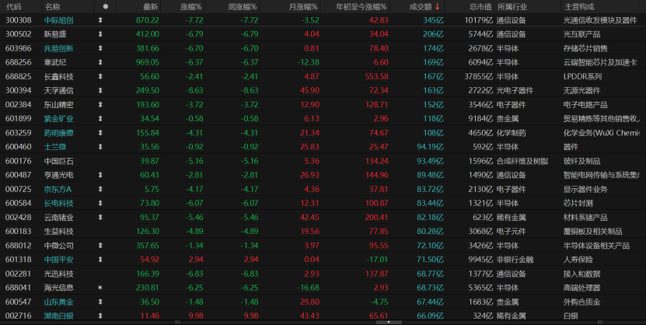Select stock code 002281
Viewport: 646px width, 325px height.
pos(18,274)
